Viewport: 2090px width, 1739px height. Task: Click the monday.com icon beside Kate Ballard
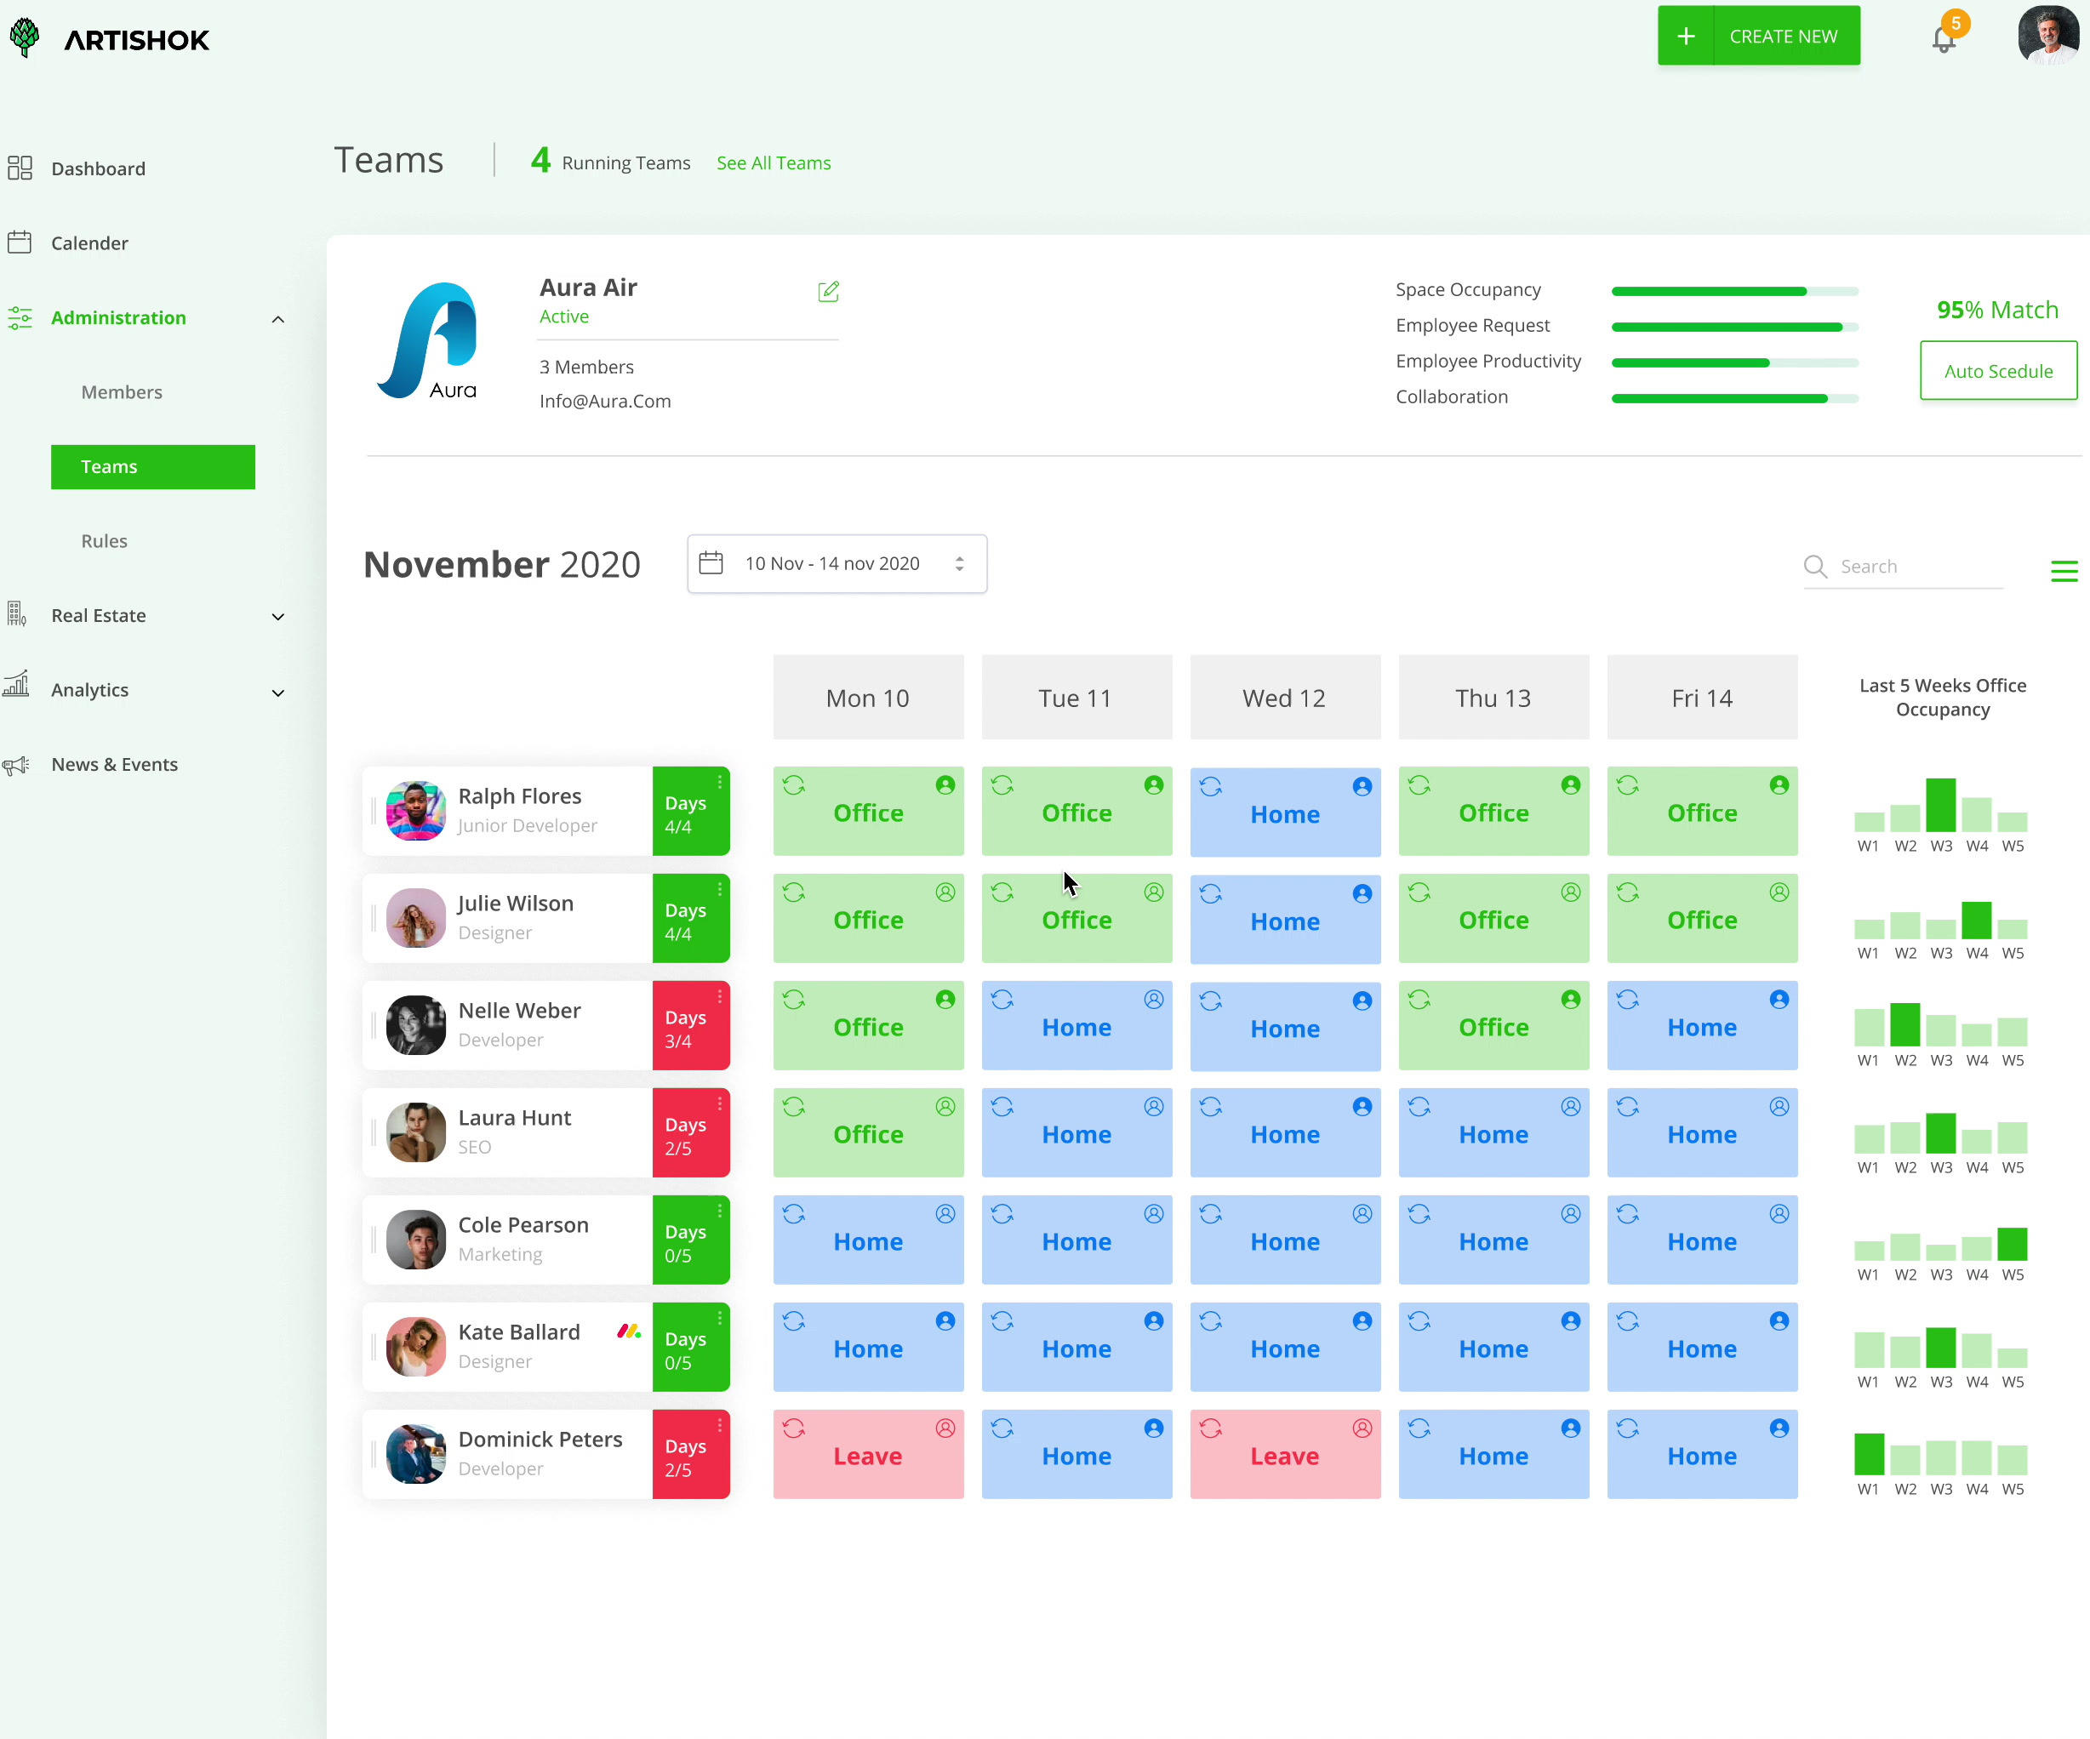click(x=629, y=1331)
